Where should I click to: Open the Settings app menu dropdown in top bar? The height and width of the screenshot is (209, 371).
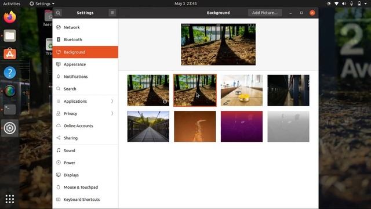tap(42, 3)
